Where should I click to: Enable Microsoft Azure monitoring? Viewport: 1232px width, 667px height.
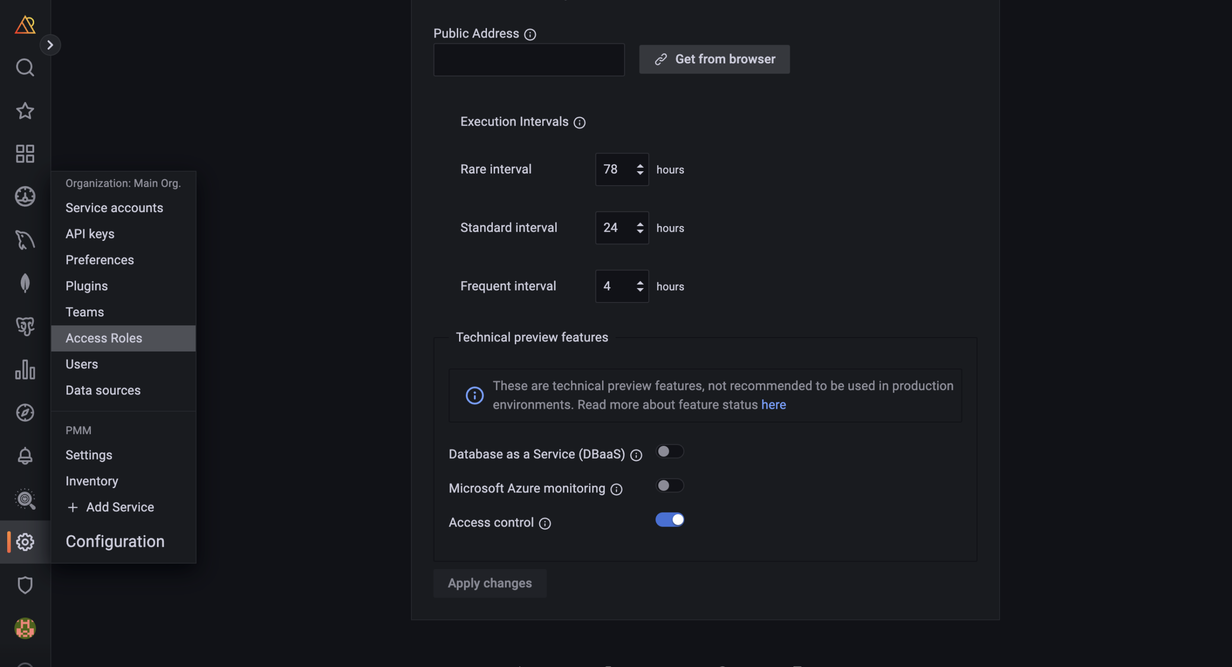[x=669, y=485]
